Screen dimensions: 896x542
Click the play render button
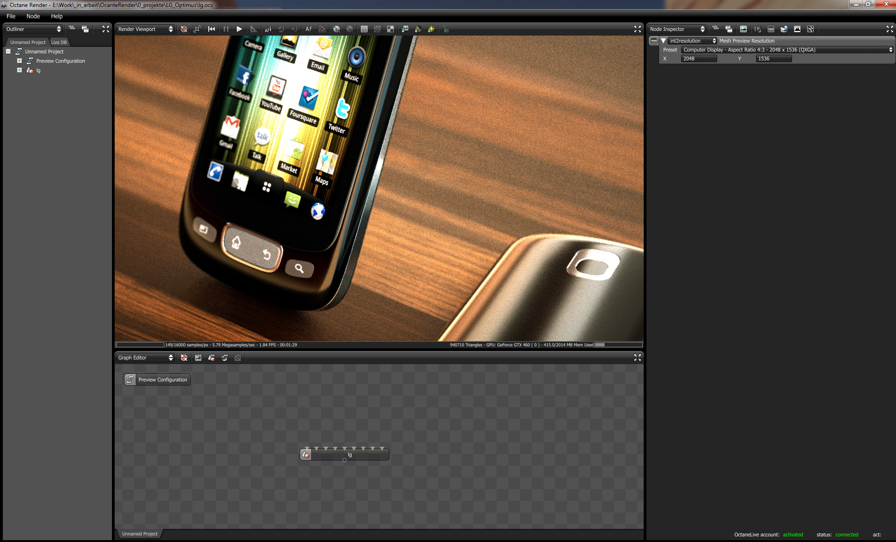[x=239, y=29]
